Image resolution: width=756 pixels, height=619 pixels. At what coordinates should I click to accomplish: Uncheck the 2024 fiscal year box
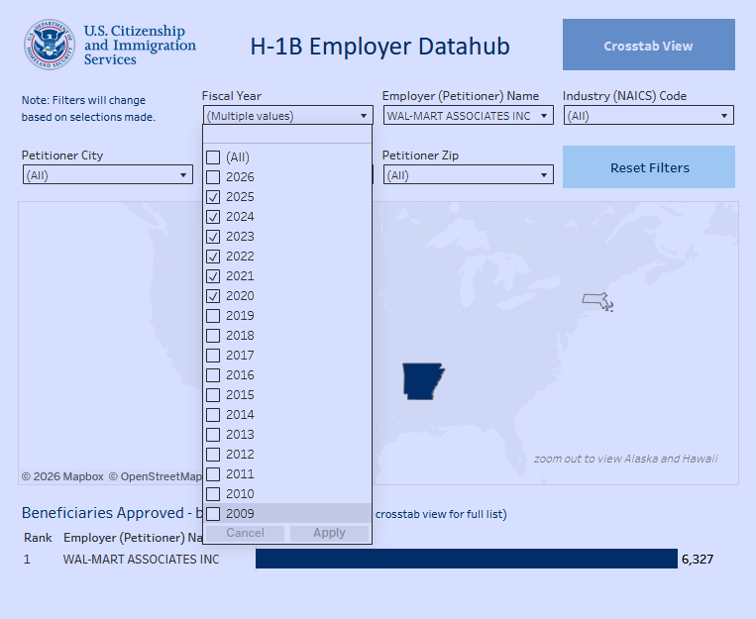[213, 217]
